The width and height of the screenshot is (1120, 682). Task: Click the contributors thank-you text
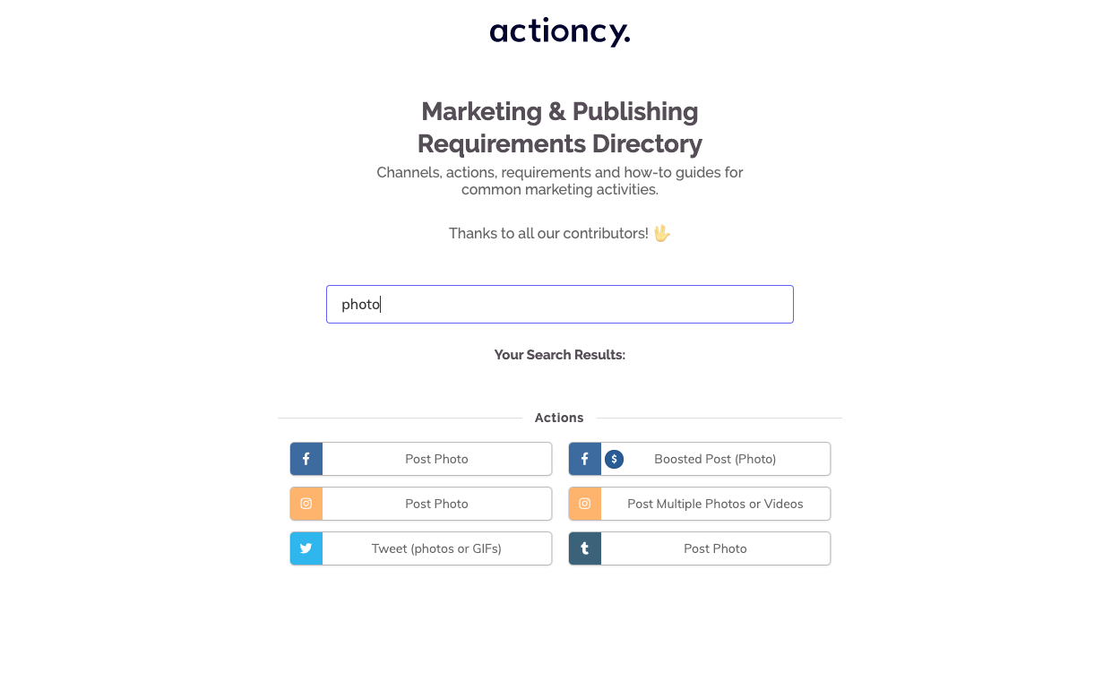coord(549,233)
